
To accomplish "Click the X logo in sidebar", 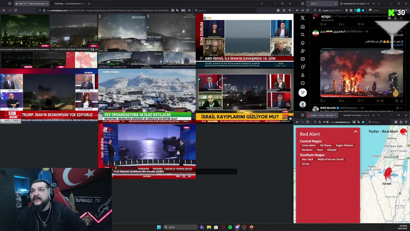I will point(302,18).
